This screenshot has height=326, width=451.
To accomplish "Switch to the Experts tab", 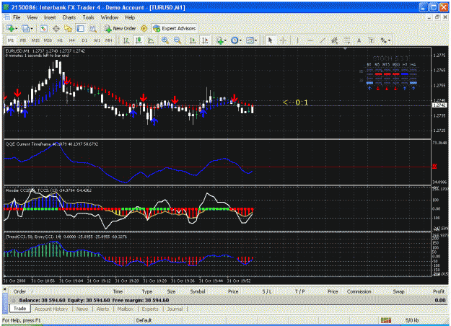I will (150, 309).
